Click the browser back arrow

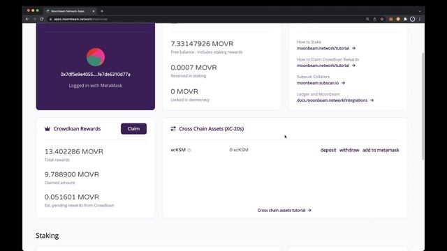pyautogui.click(x=27, y=19)
